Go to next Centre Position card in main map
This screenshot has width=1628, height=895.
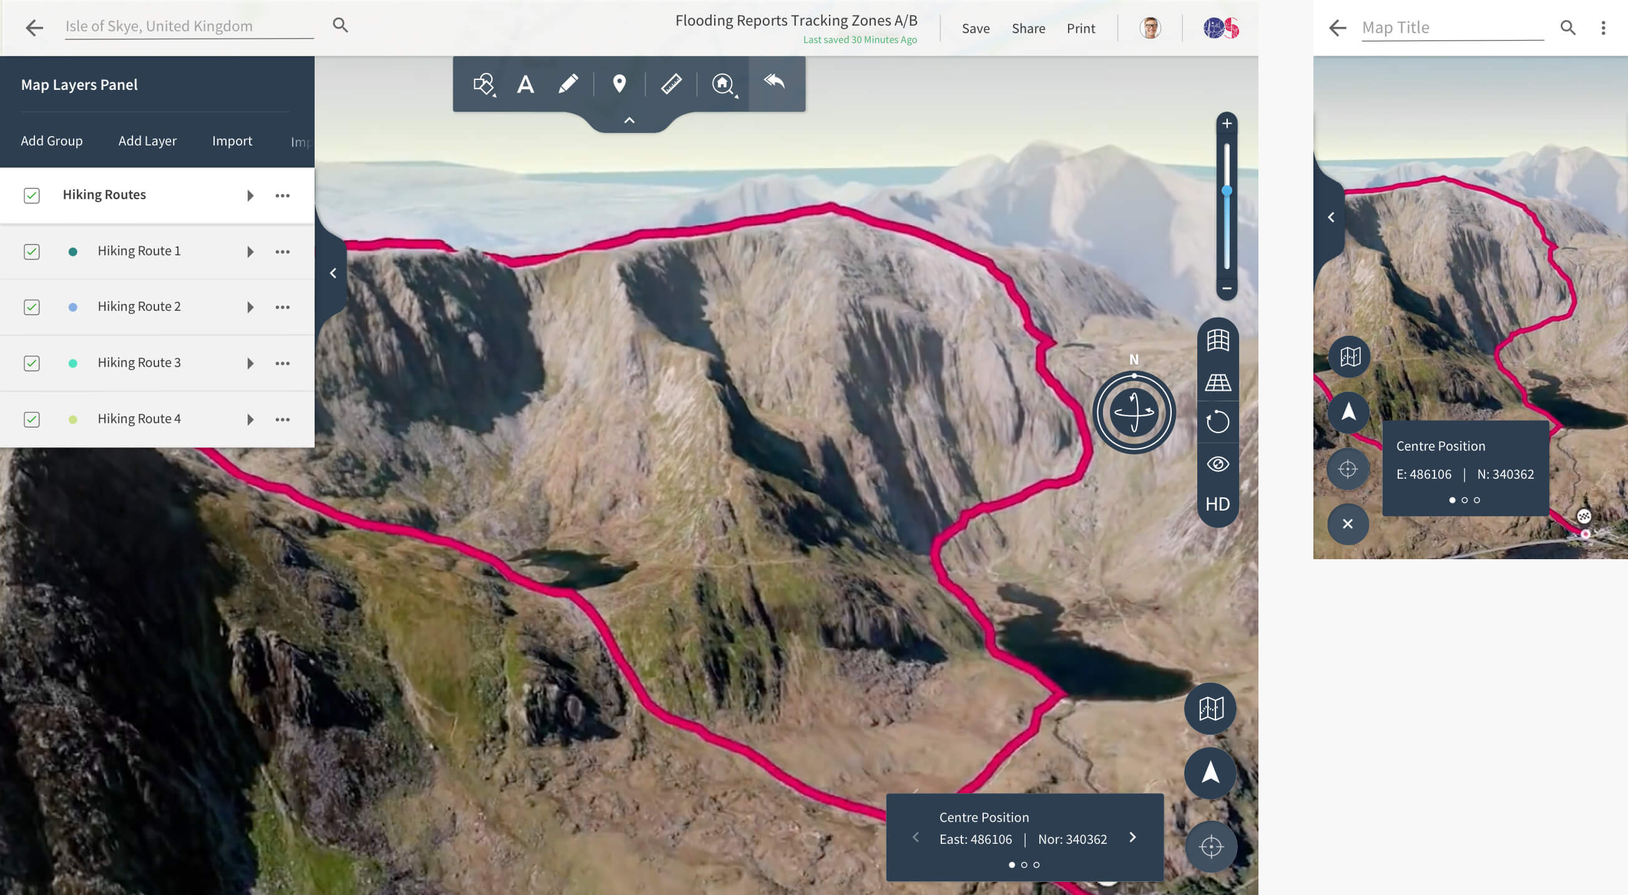(1132, 837)
